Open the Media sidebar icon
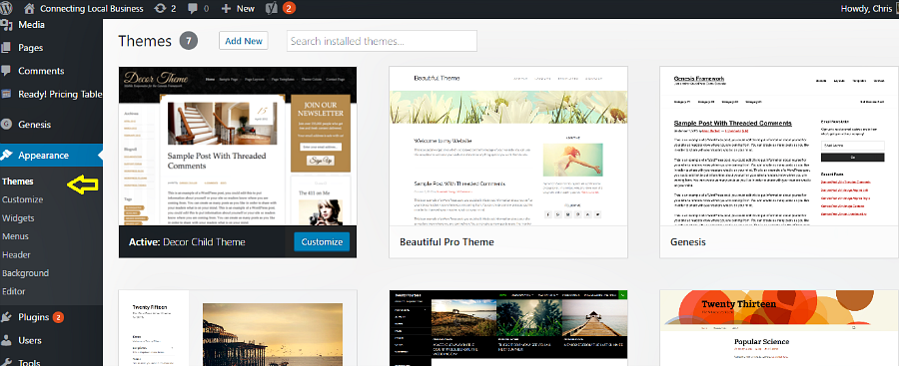This screenshot has width=899, height=366. [6, 25]
